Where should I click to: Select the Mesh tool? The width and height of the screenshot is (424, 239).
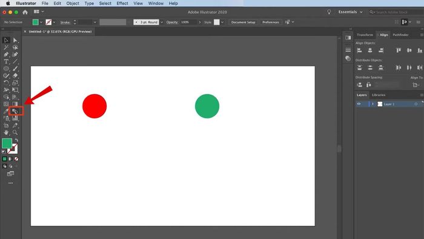pyautogui.click(x=6, y=104)
